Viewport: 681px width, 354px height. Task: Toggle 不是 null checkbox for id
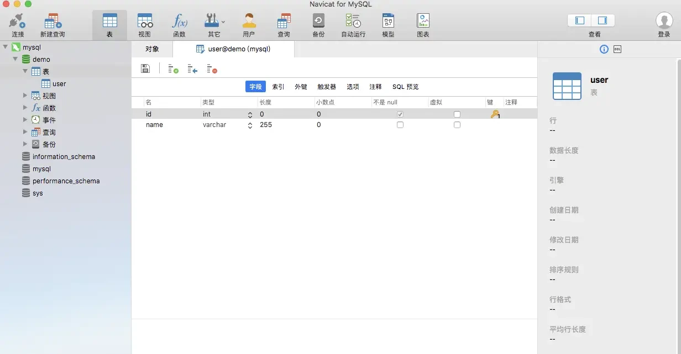(400, 114)
